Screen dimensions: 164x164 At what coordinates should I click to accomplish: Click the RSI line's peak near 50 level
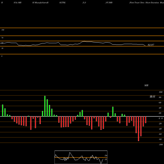[x=84, y=41]
